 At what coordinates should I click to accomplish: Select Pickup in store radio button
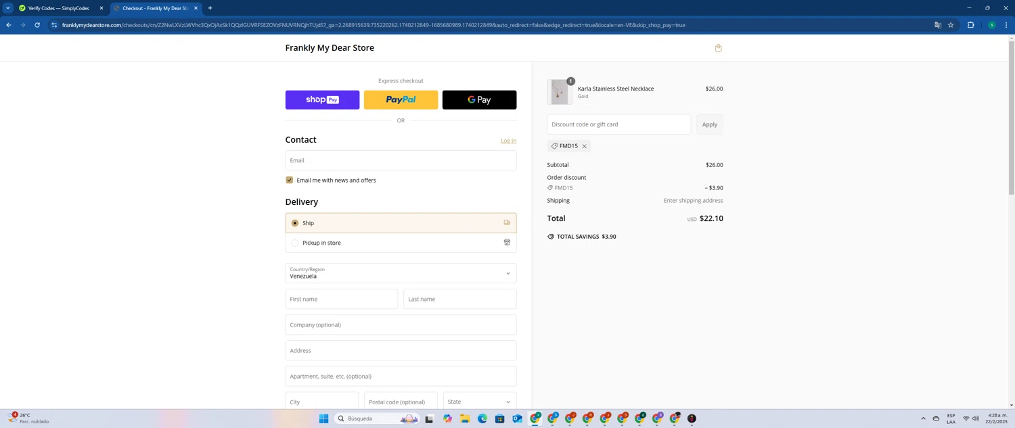click(x=295, y=243)
